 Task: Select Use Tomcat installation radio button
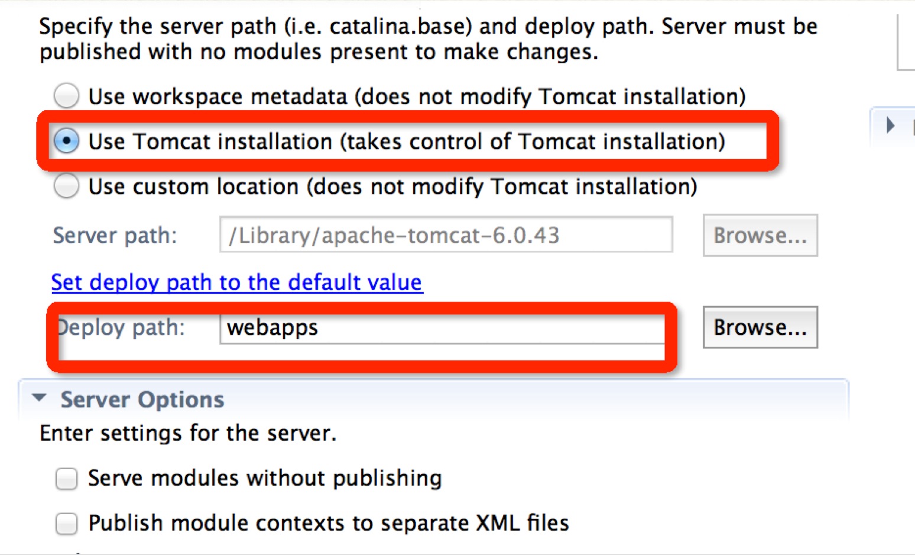click(x=66, y=141)
